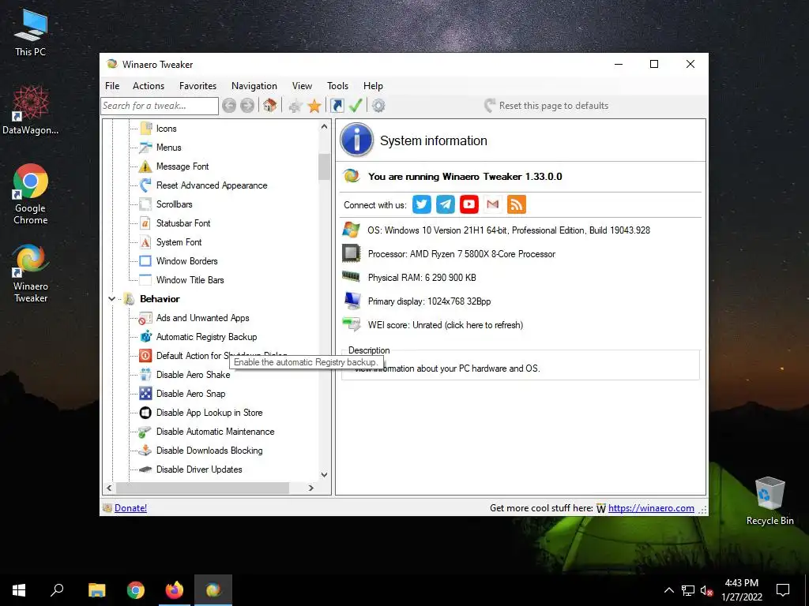The height and width of the screenshot is (606, 809).
Task: Click the Disable App Lookup in Store icon
Action: [146, 413]
